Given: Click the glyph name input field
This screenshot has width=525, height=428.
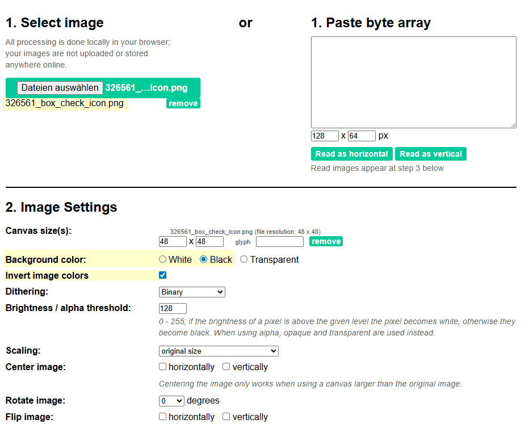Looking at the screenshot, I should 279,242.
